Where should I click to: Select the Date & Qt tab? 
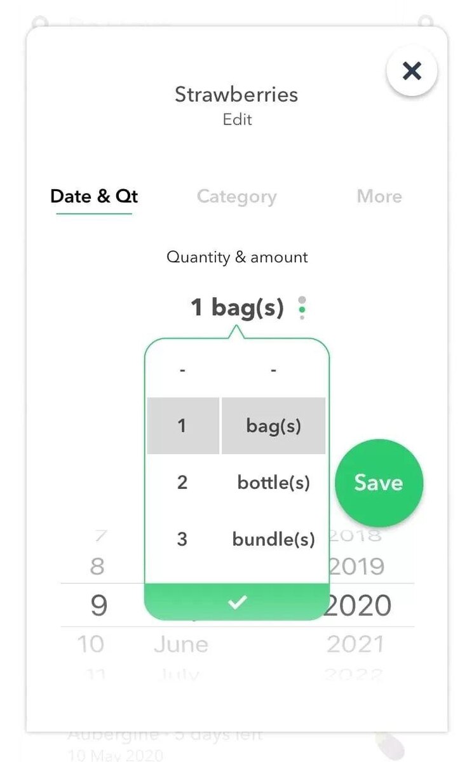(x=94, y=196)
